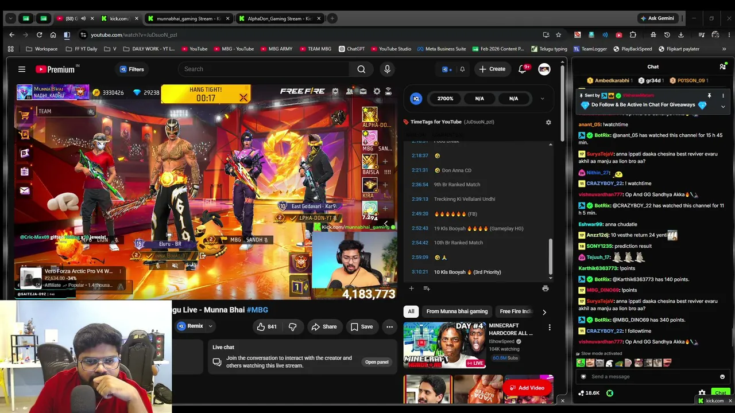735x413 pixels.
Task: Open the browser tab search dropdown
Action: [x=10, y=18]
